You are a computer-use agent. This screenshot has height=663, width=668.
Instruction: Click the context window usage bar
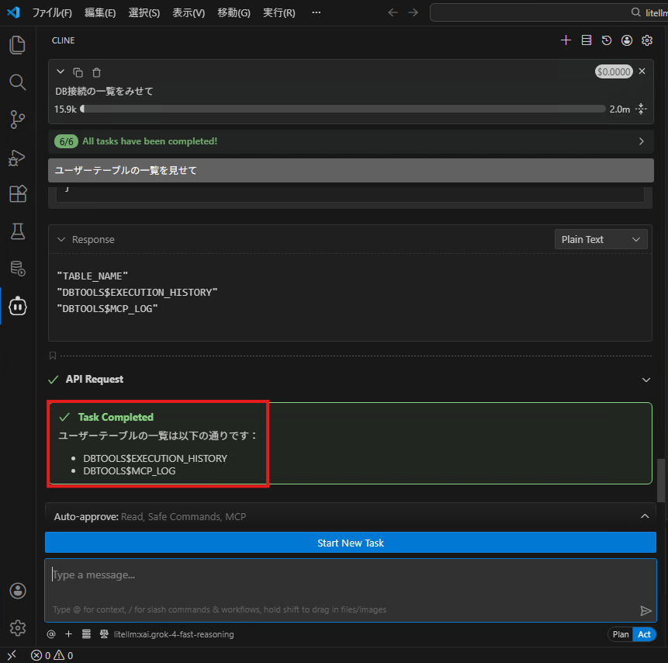point(343,109)
